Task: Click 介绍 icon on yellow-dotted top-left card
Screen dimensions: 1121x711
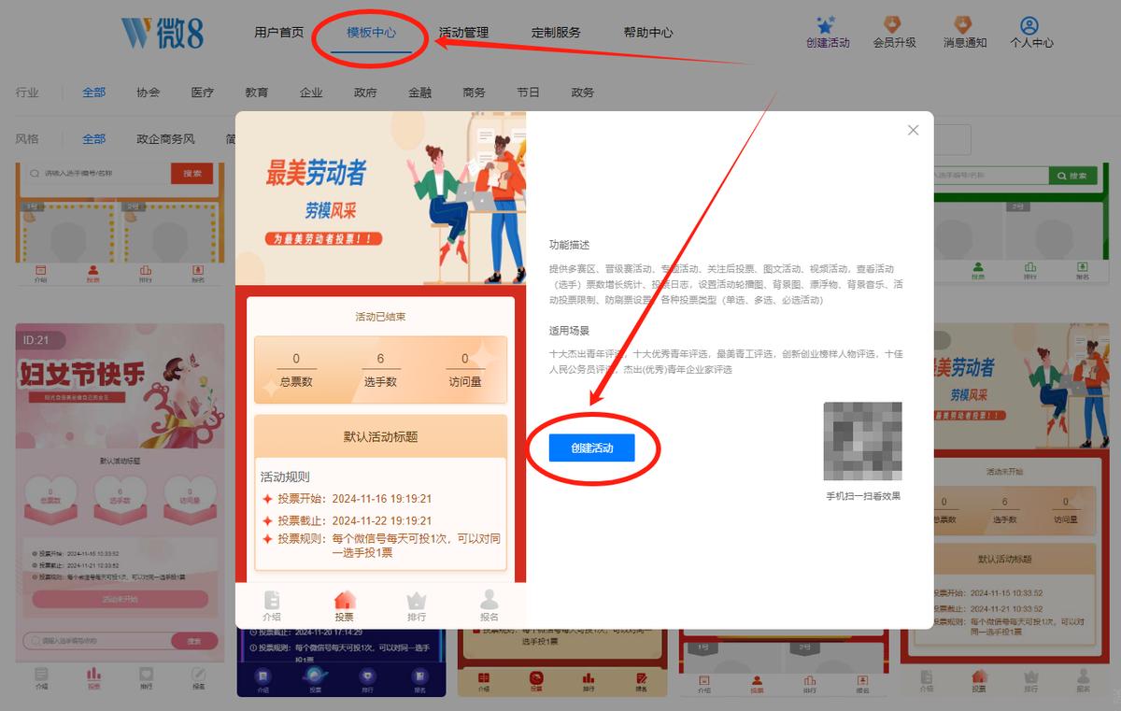Action: click(40, 271)
